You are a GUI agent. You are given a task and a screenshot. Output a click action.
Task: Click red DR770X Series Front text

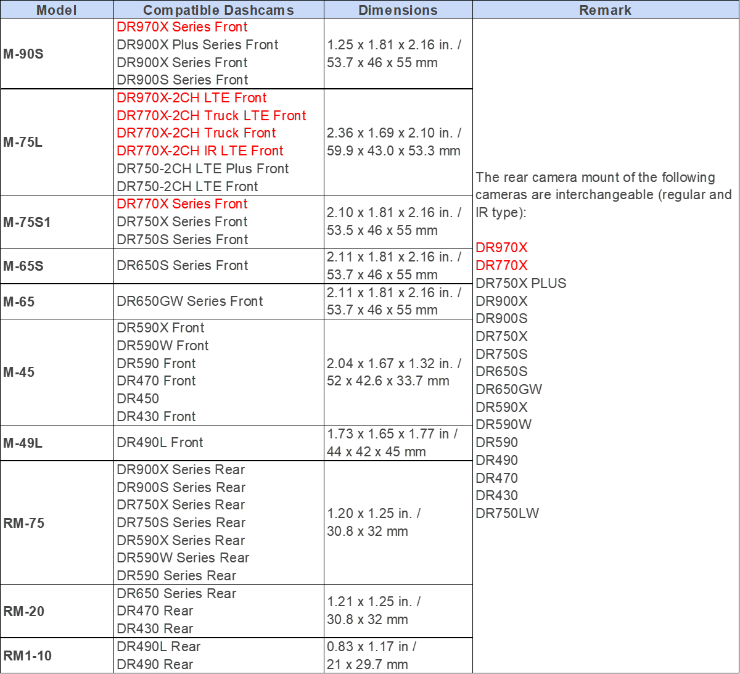(x=182, y=204)
